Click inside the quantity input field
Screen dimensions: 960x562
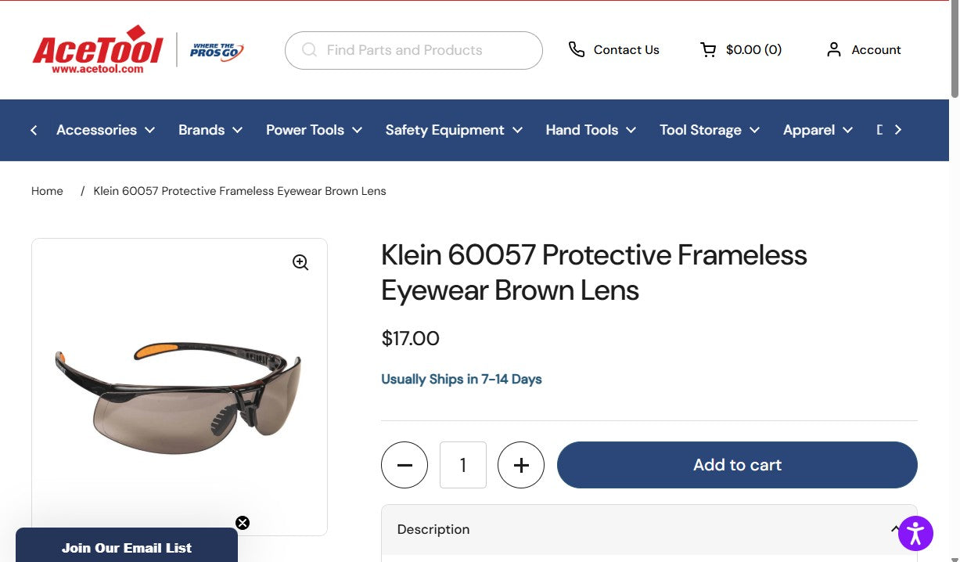462,464
